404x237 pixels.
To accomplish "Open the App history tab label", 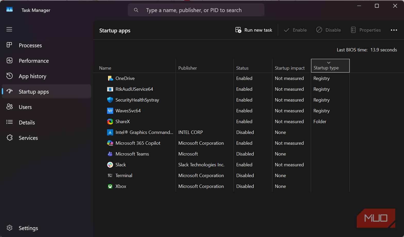I will [32, 76].
